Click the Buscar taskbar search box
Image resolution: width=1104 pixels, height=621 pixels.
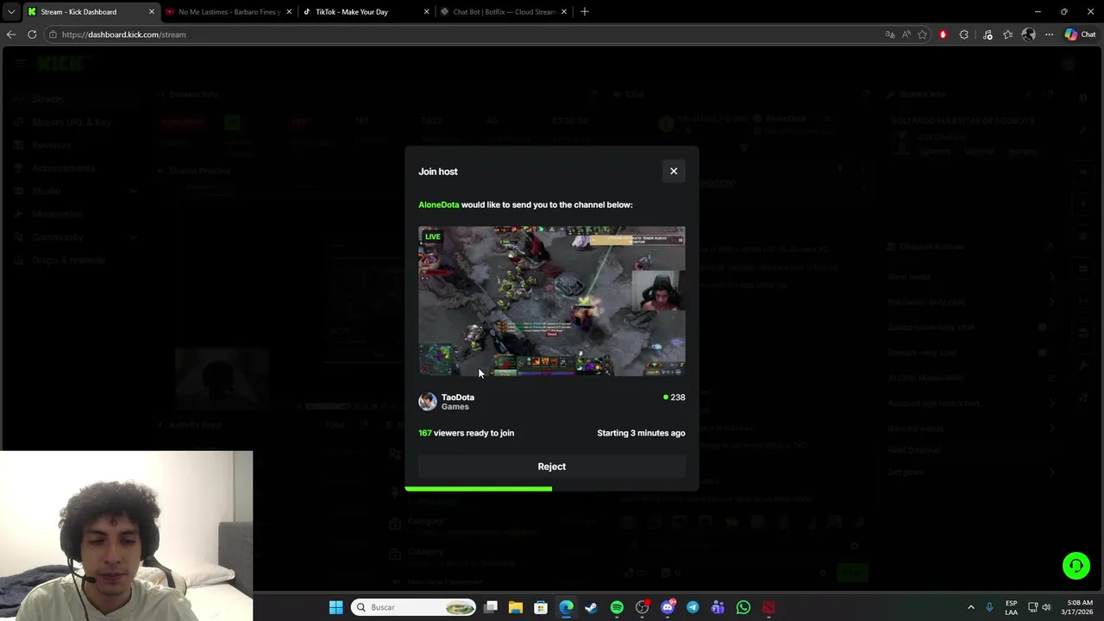pos(415,607)
